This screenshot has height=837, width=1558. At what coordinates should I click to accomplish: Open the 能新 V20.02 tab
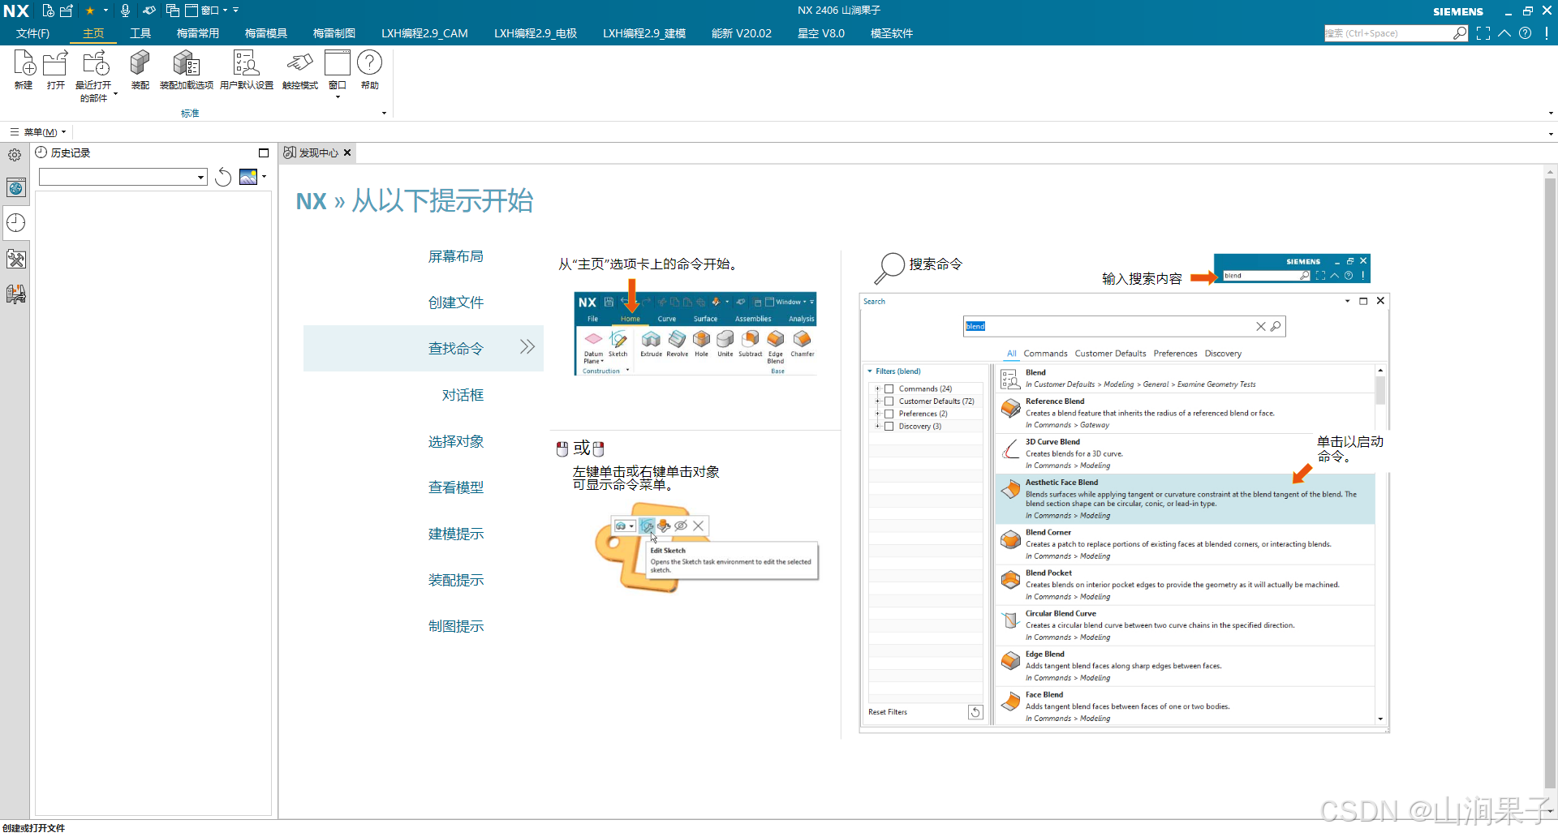pyautogui.click(x=742, y=33)
